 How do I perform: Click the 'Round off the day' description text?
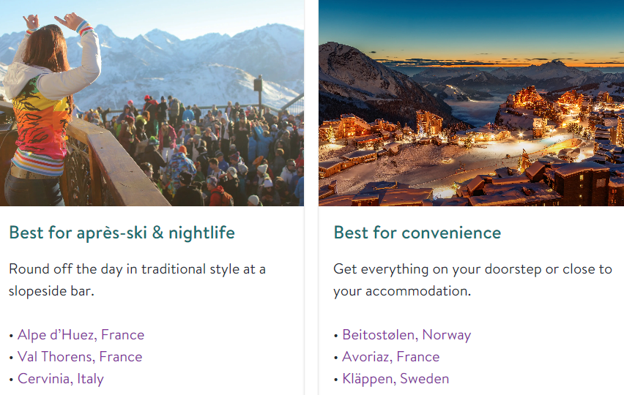click(137, 279)
